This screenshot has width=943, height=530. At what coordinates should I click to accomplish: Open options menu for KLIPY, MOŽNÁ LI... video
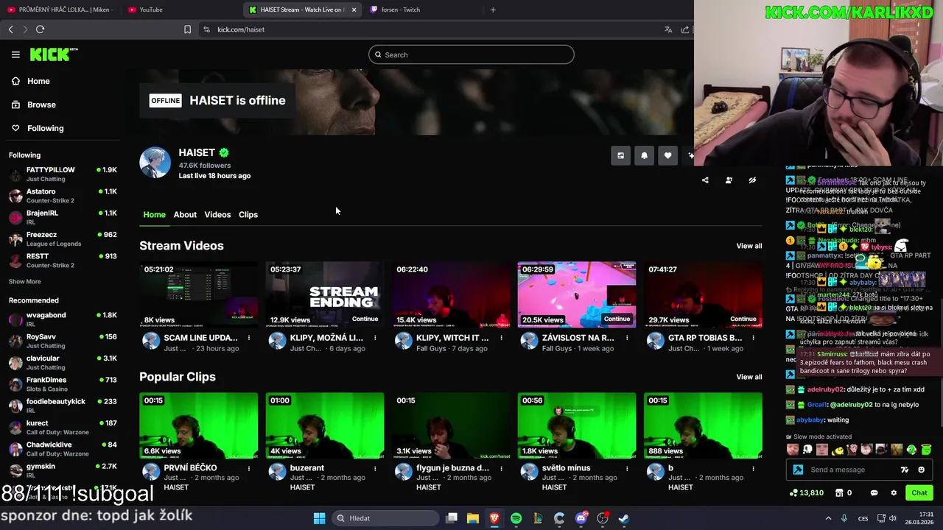375,338
